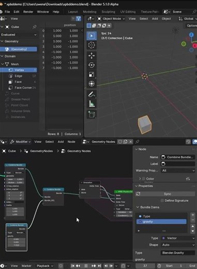
Task: Move bundle item down
Action: 193,231
